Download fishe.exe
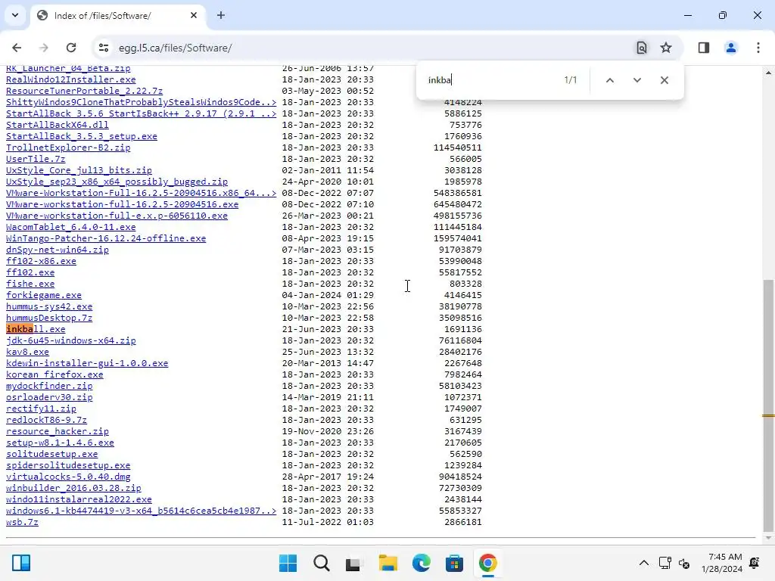 30,284
